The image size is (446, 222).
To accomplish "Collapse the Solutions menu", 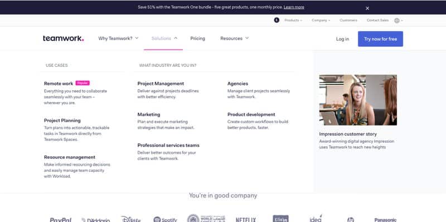I will point(164,38).
